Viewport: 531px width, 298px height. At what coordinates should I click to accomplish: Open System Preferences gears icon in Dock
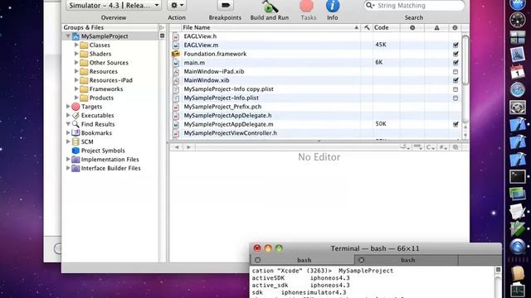click(x=518, y=108)
